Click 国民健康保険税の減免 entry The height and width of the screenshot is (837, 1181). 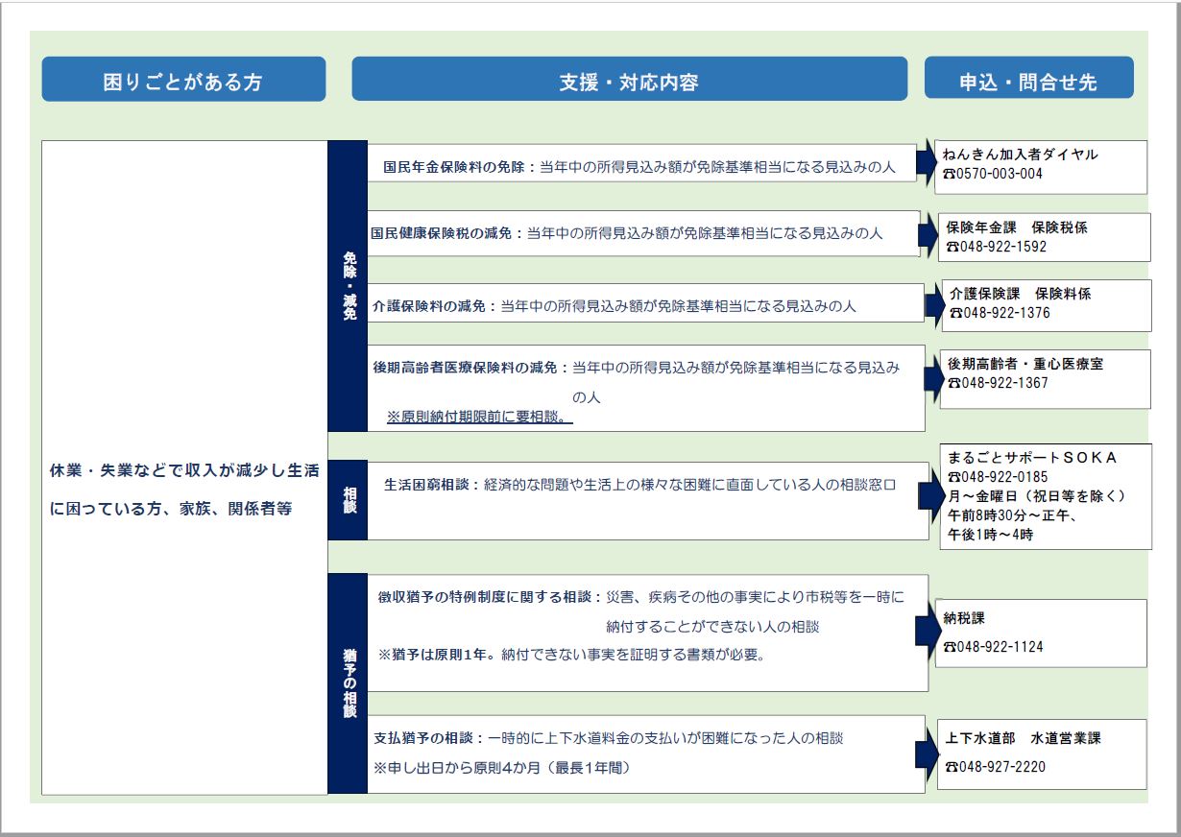[x=643, y=233]
